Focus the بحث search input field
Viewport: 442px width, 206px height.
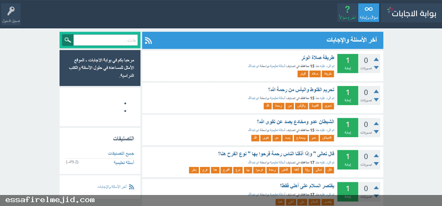click(106, 40)
